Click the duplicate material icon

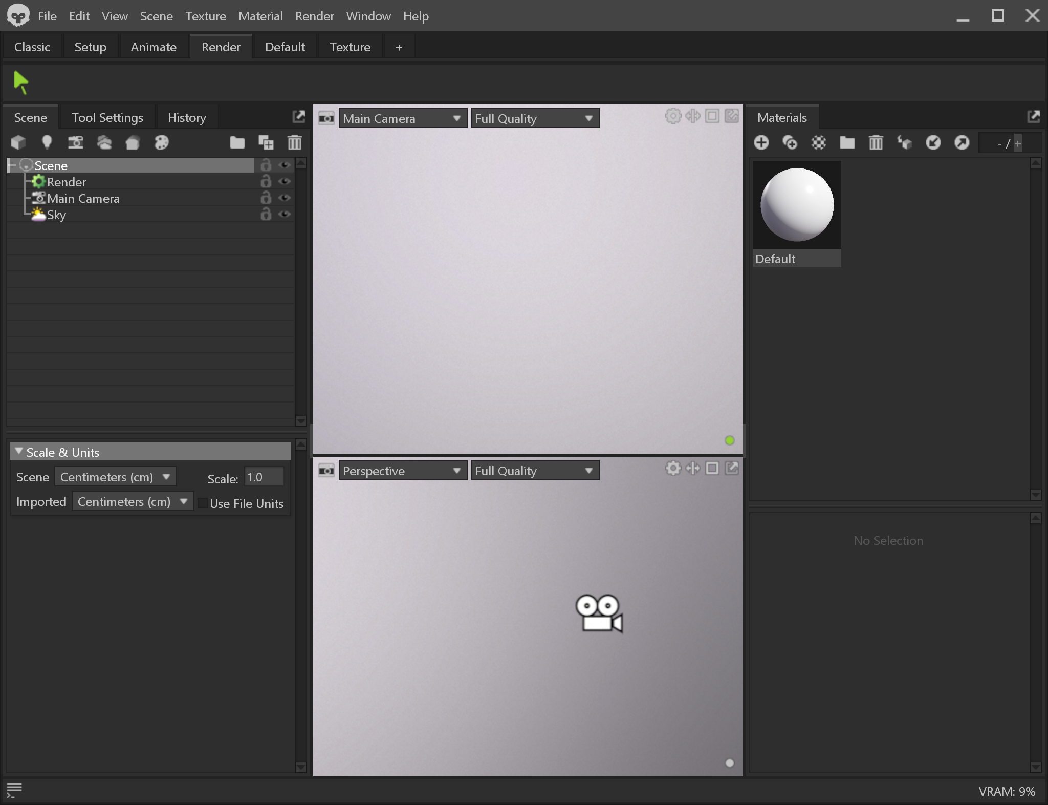click(790, 142)
